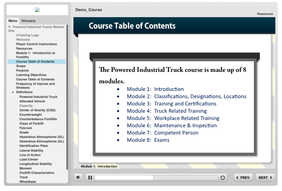
Task: Click the sidebar menu vertical scrollbar
Action: pos(67,95)
